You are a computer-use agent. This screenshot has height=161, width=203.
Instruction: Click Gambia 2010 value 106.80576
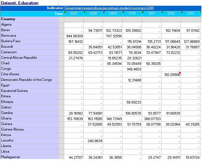pos(133,113)
